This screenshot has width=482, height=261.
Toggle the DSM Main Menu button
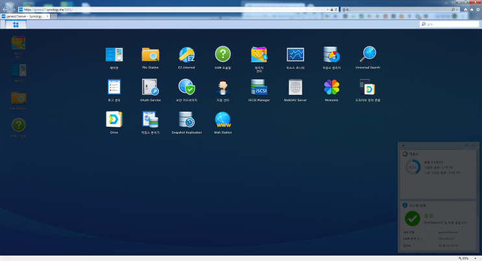point(16,24)
